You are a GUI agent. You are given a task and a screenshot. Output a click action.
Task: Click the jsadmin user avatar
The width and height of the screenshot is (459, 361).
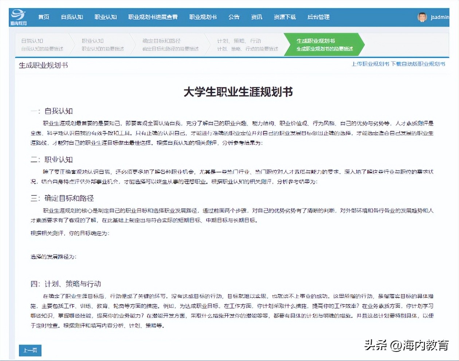(x=422, y=17)
